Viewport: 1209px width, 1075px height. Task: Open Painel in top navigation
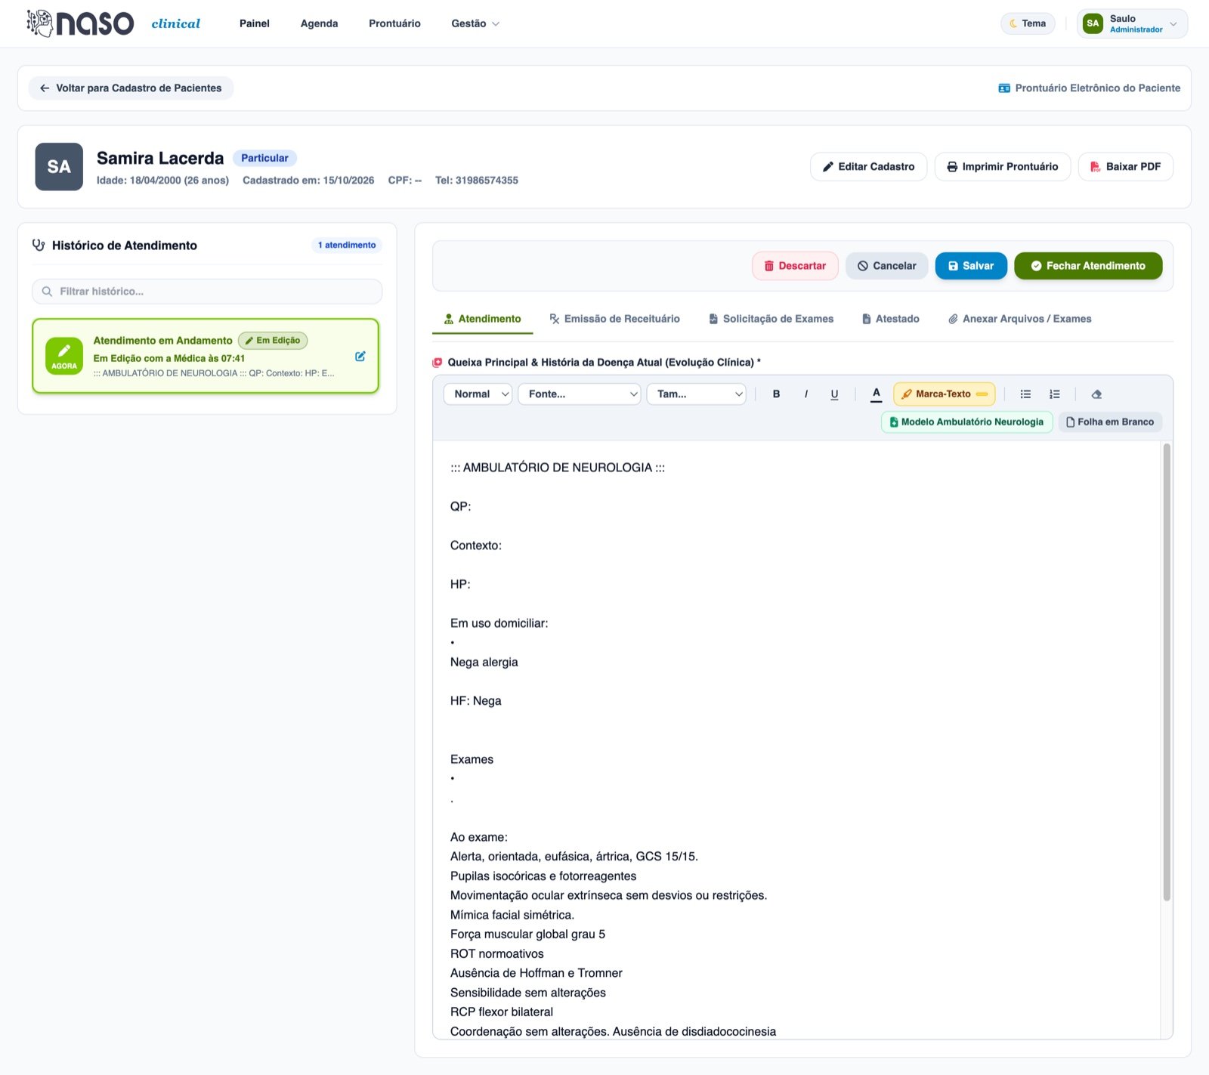255,23
